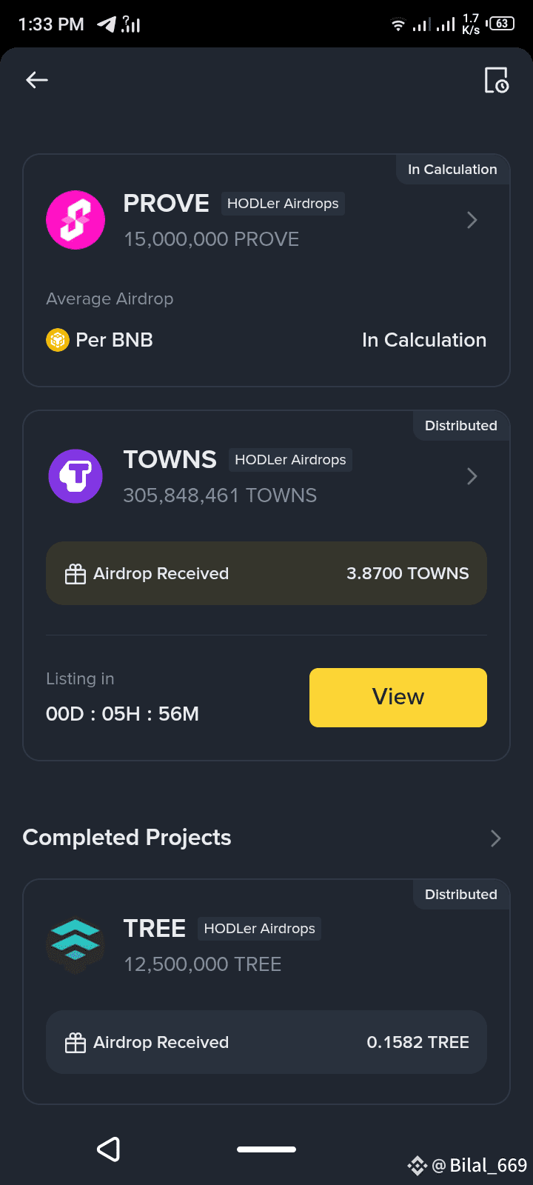
Task: Tap the purple TOWNS token logo
Action: [x=76, y=476]
